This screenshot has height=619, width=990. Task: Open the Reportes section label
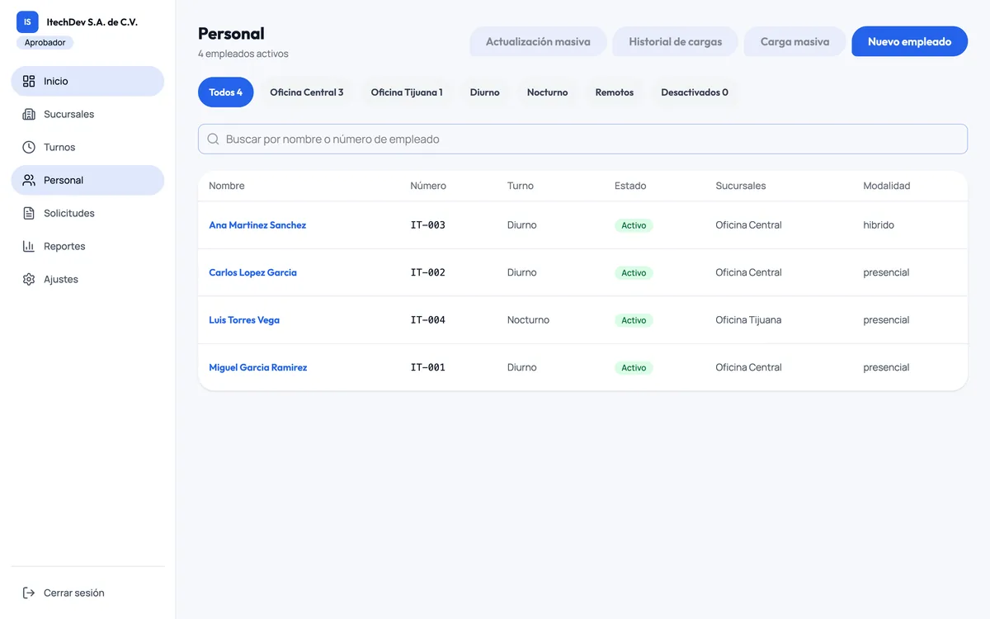point(64,246)
